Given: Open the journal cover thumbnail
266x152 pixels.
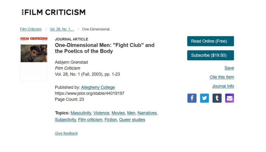Looking at the screenshot, I should click(34, 59).
